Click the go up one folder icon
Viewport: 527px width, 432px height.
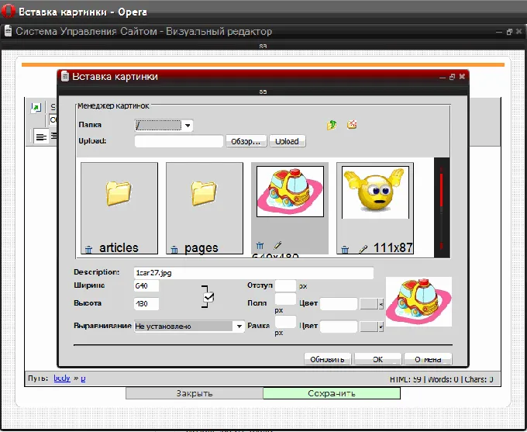[x=332, y=125]
